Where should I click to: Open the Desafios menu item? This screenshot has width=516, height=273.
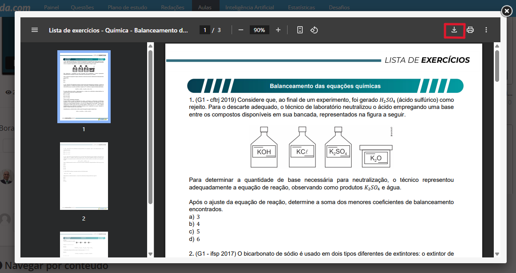(339, 7)
